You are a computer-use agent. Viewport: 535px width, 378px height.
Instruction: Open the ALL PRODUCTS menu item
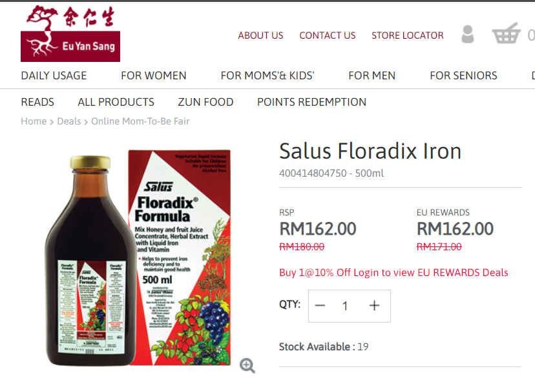(116, 102)
